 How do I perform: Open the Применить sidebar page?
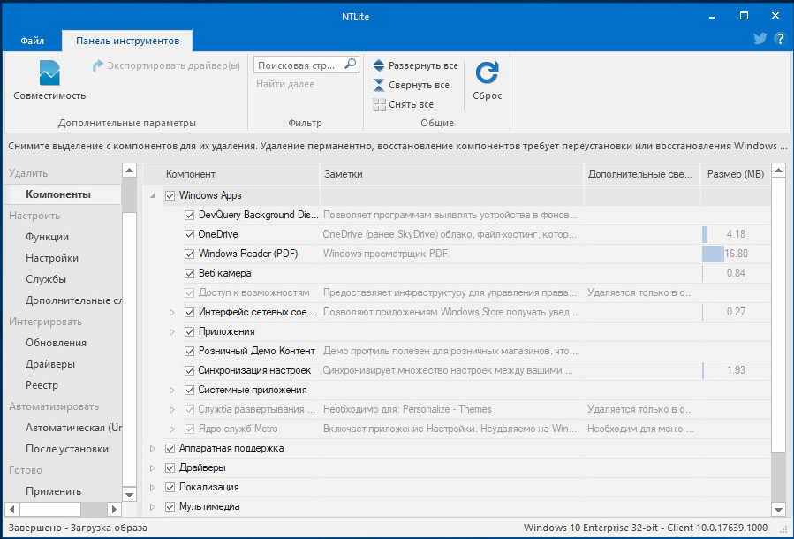[53, 491]
